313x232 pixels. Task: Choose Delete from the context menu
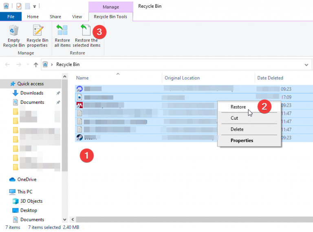(x=237, y=129)
